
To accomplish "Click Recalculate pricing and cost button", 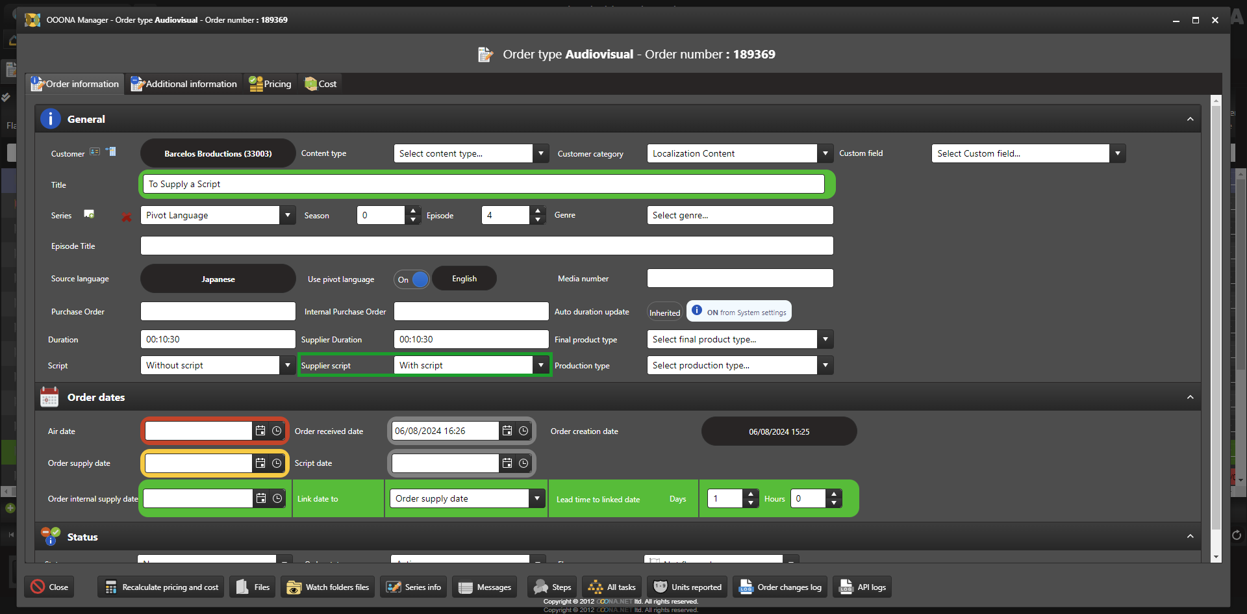I will coord(162,587).
